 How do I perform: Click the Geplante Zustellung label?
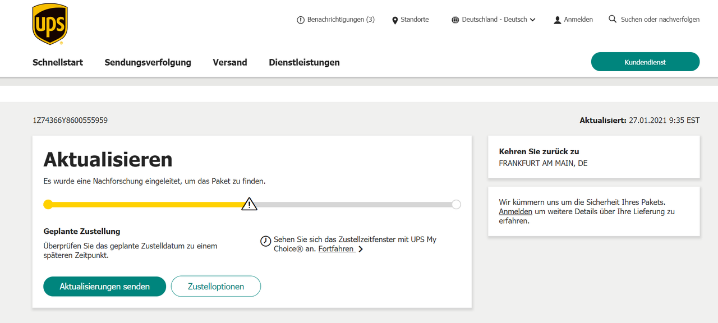82,231
